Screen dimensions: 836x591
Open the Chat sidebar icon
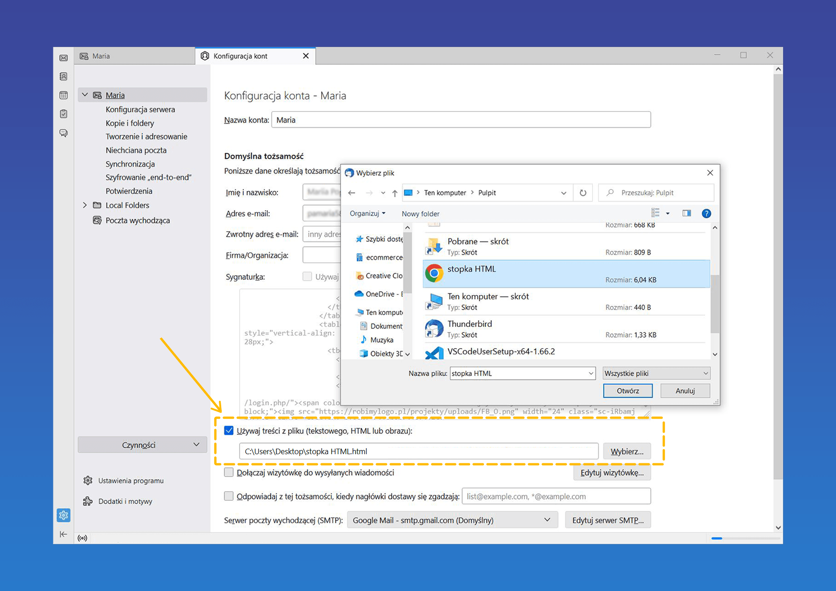coord(64,133)
